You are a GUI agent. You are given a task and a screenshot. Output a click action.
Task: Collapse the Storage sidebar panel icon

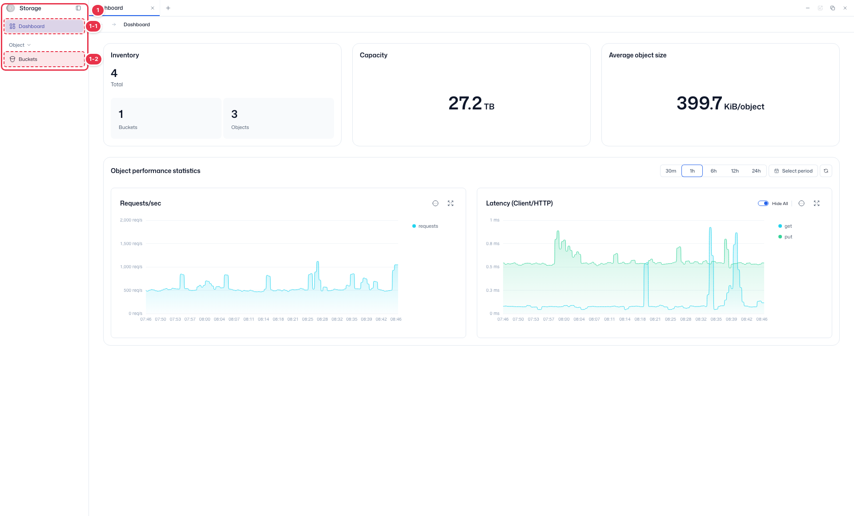(x=78, y=8)
